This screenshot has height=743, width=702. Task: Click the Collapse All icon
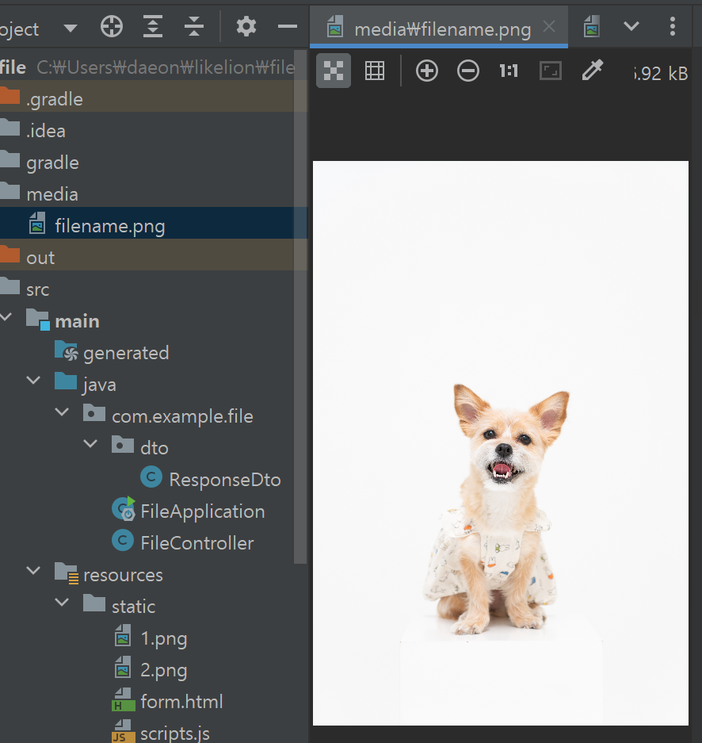(193, 26)
